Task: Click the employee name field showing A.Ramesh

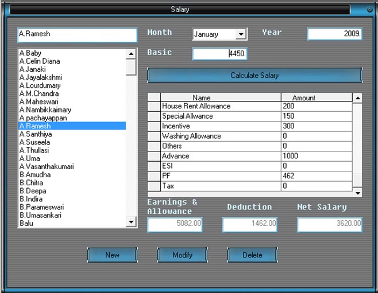Action: click(78, 35)
